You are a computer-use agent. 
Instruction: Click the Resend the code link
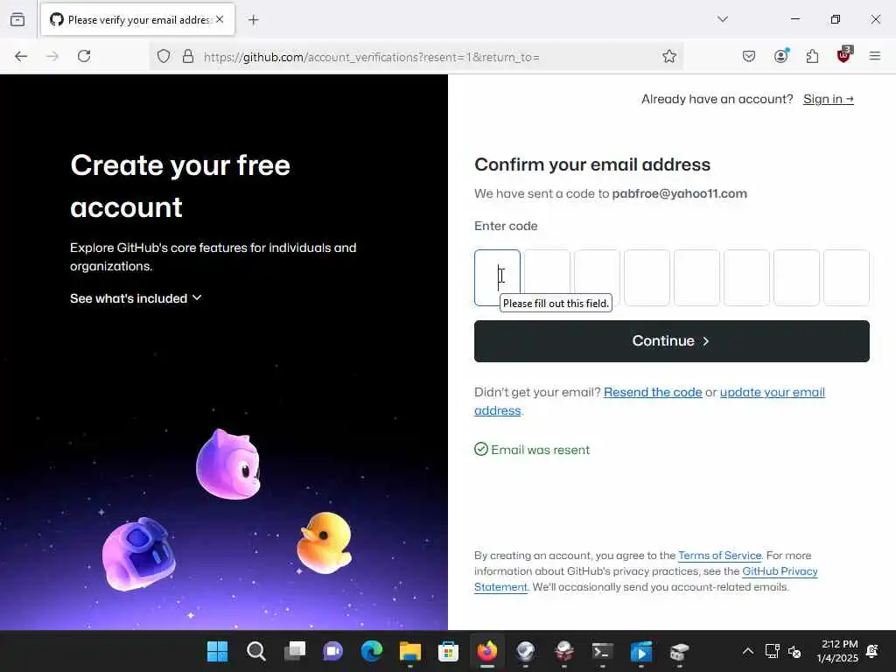653,392
